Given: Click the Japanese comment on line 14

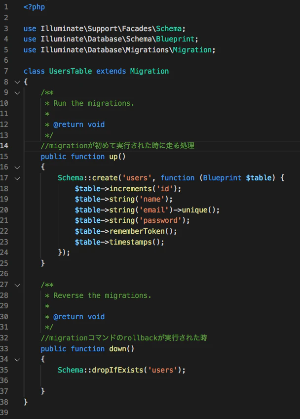Looking at the screenshot, I should point(117,146).
